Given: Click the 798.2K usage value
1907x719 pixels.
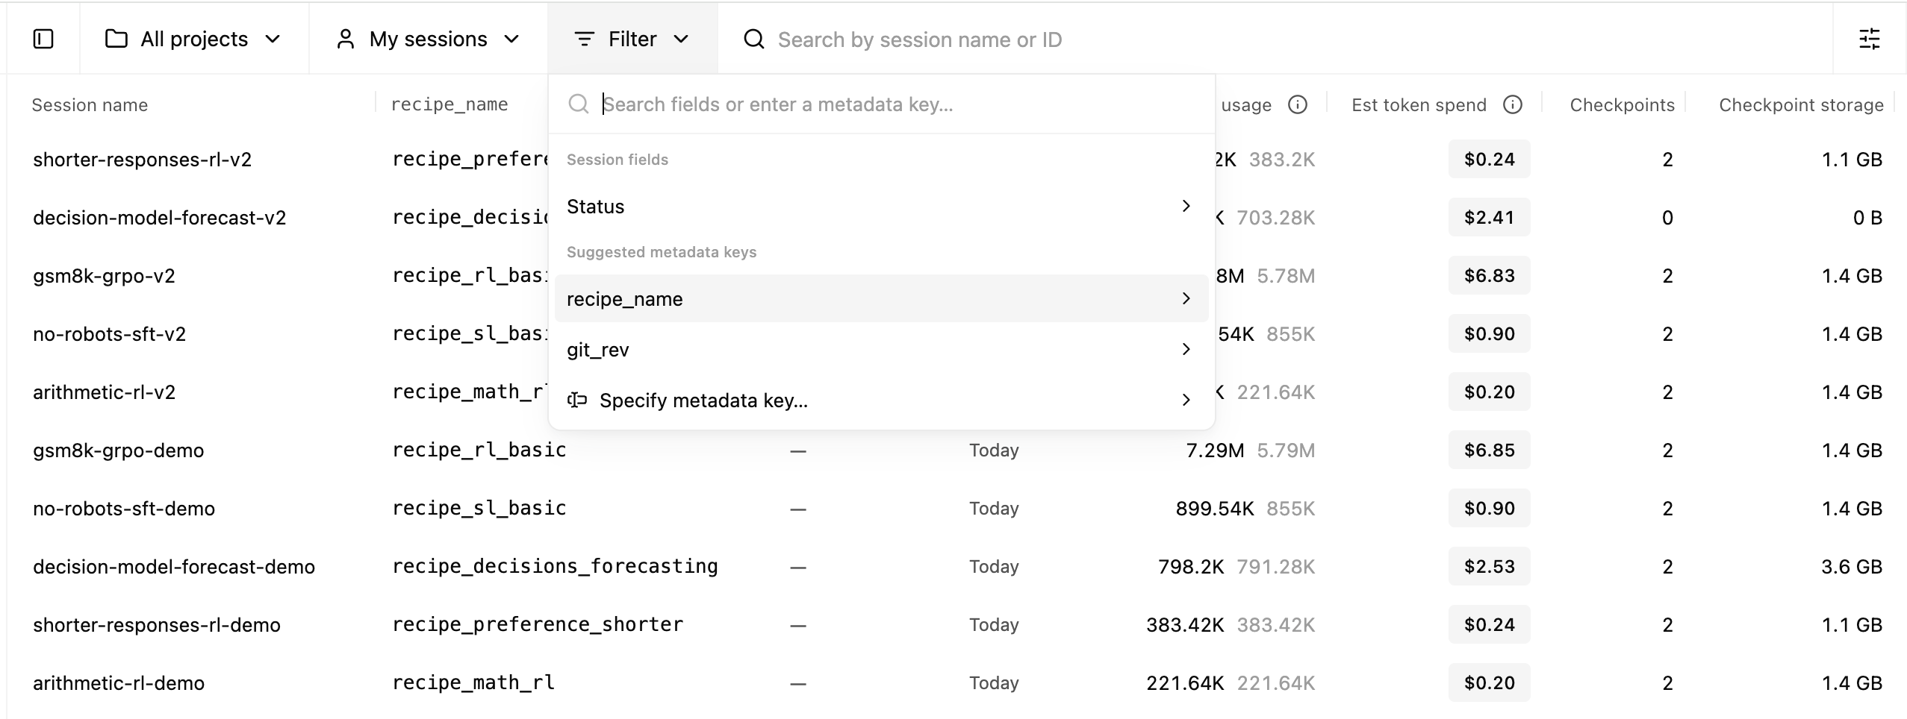Looking at the screenshot, I should [1191, 567].
